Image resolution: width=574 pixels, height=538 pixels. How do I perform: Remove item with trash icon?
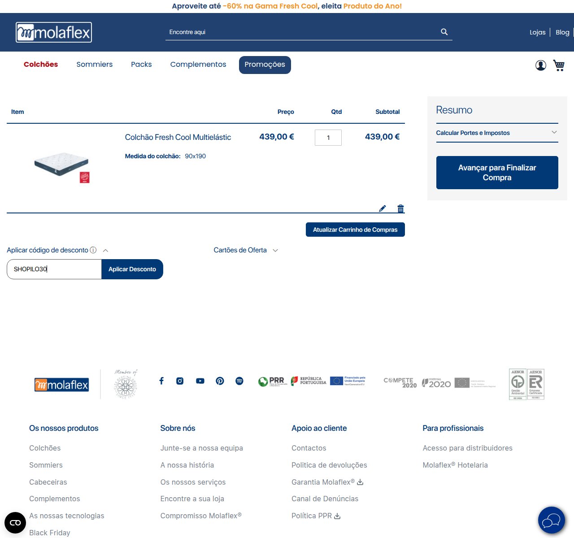click(401, 208)
